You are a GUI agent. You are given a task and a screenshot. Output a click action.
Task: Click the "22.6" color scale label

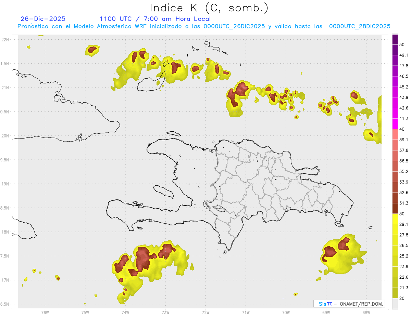pyautogui.click(x=404, y=277)
